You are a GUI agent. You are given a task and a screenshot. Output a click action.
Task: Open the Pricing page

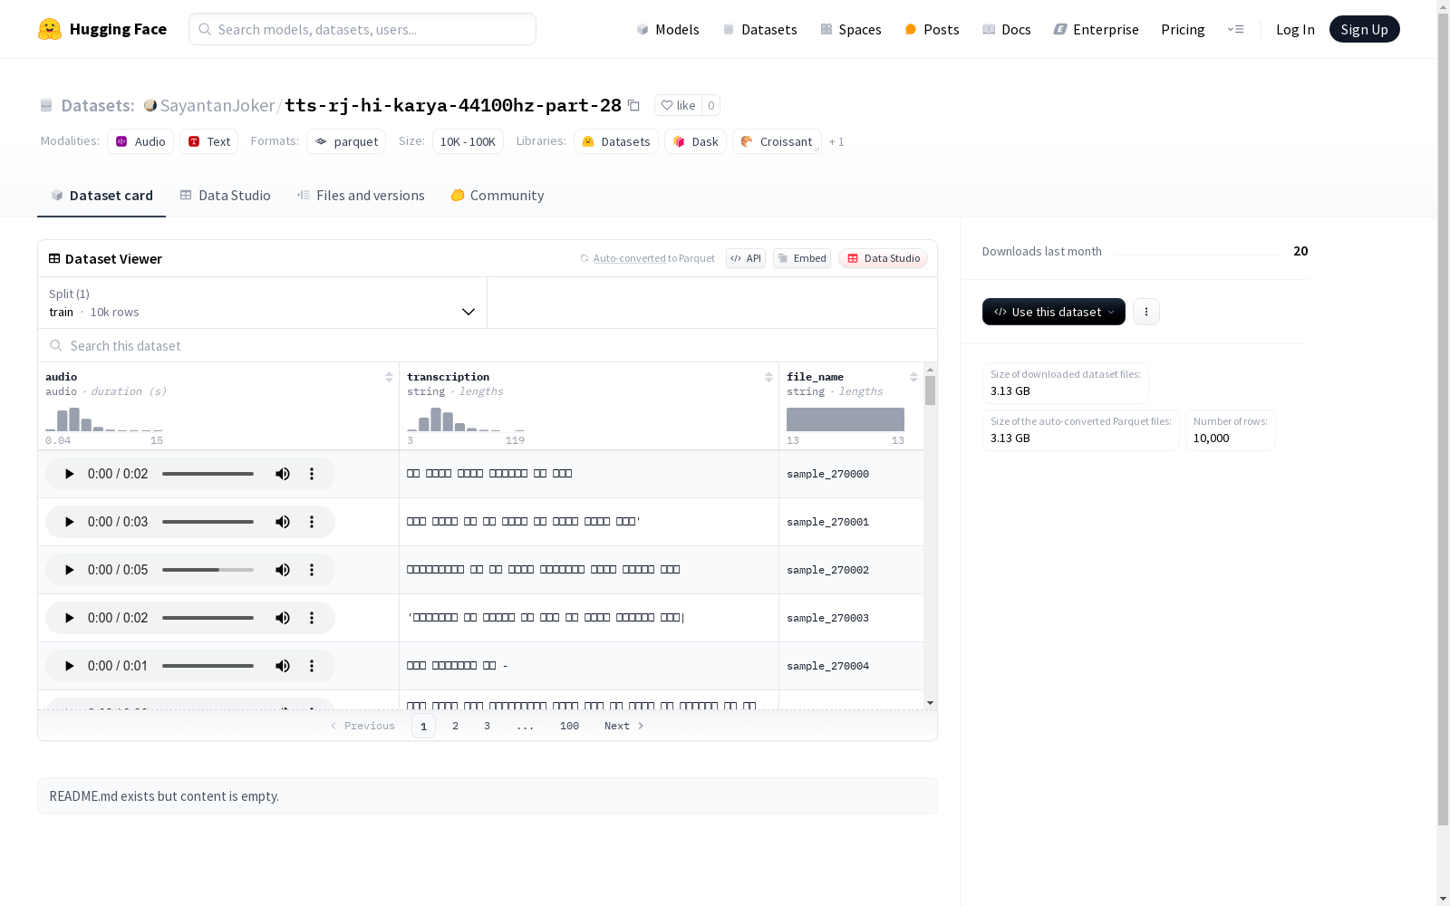click(x=1183, y=29)
